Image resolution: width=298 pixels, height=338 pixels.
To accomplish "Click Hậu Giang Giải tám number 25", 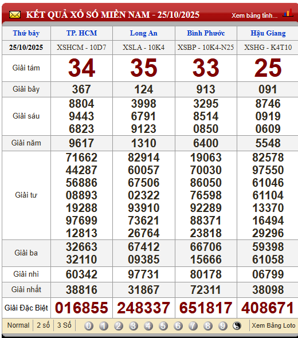I will point(268,68).
